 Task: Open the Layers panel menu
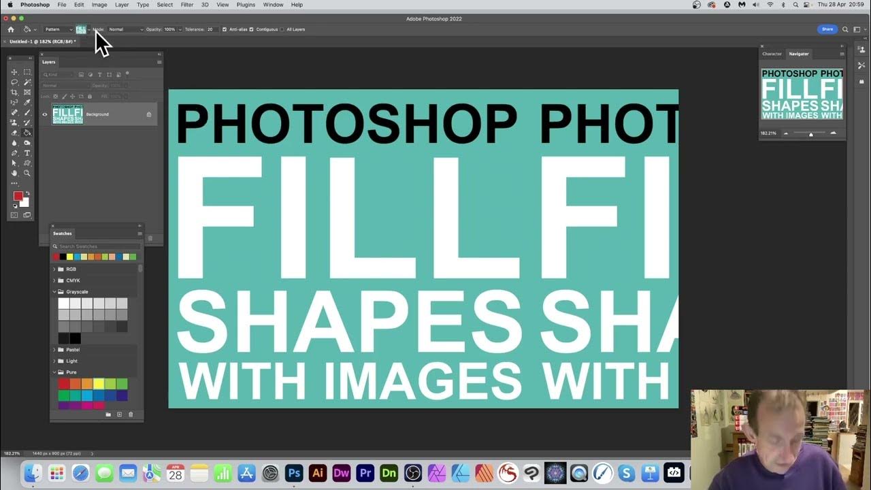tap(159, 62)
